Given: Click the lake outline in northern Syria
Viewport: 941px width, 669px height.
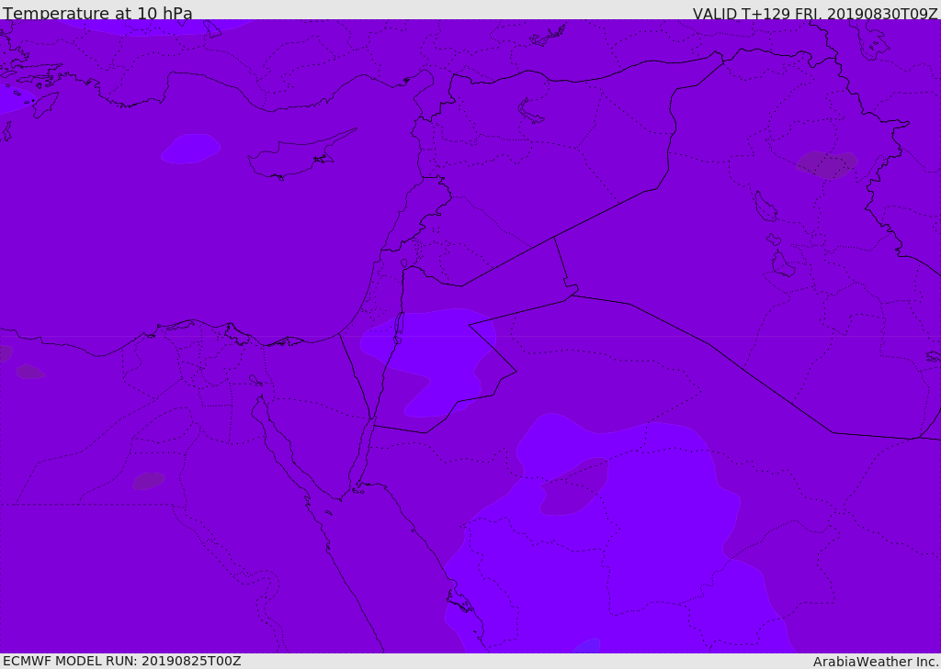Looking at the screenshot, I should click(529, 112).
